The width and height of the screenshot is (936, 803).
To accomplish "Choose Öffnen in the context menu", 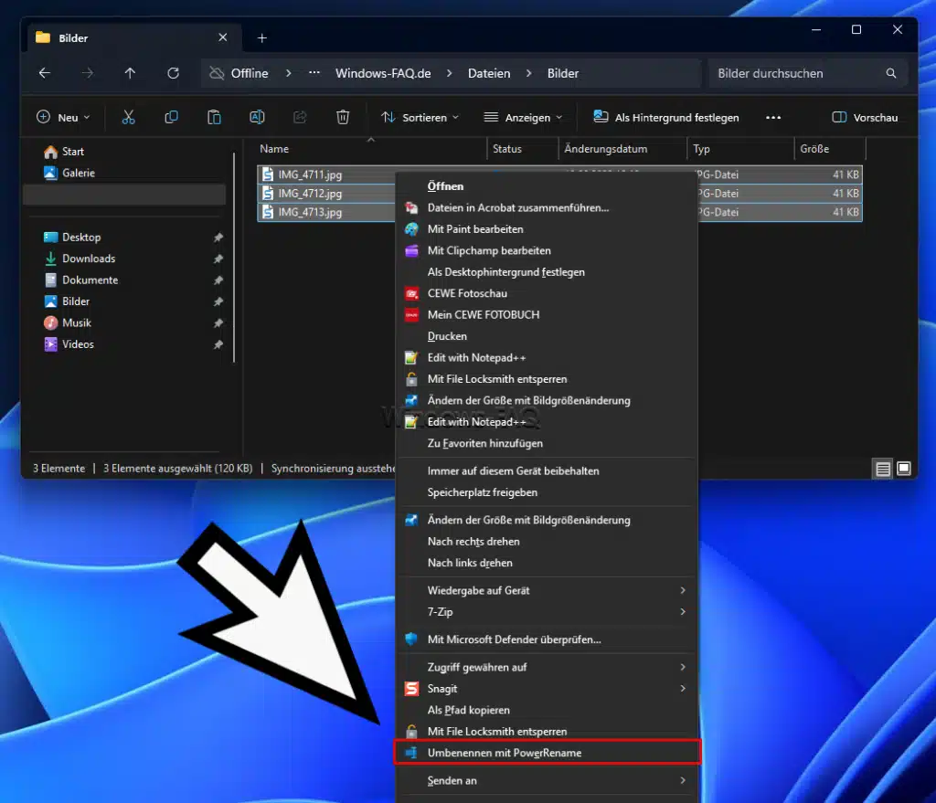I will tap(547, 186).
